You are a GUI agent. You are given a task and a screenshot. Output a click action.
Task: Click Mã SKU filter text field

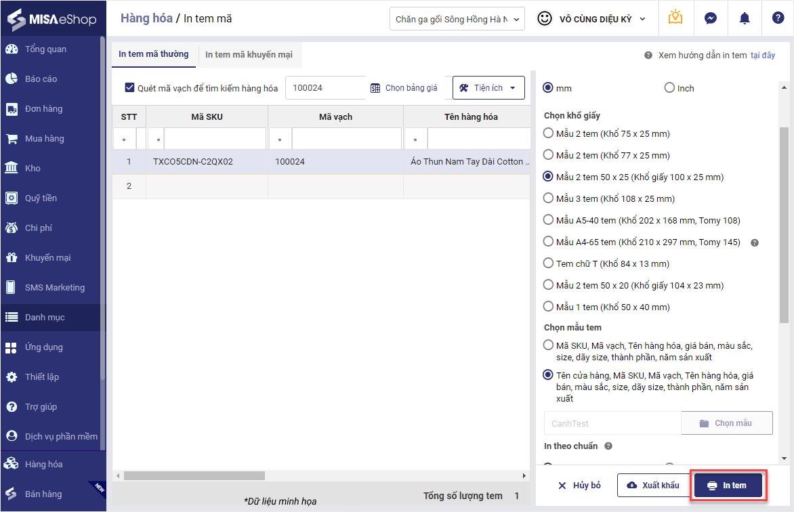(215, 139)
